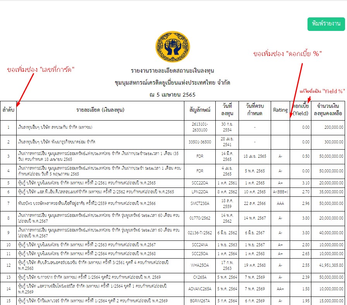Click the red note ขอเพิ่มช่อง "เลขที่การ์ด"
Screen dimensions: 347x305
pyautogui.click(x=41, y=70)
